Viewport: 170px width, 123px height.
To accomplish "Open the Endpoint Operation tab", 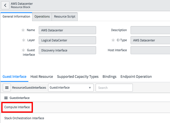I will (x=136, y=77).
